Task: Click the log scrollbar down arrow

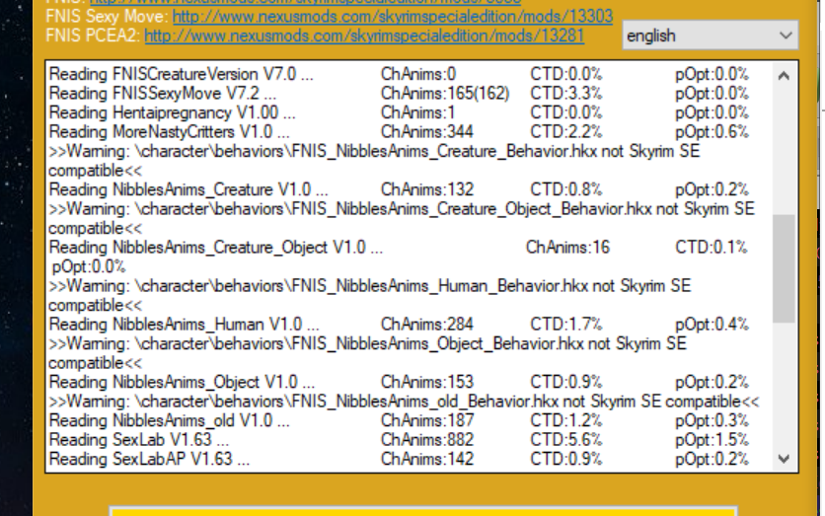Action: [x=784, y=459]
